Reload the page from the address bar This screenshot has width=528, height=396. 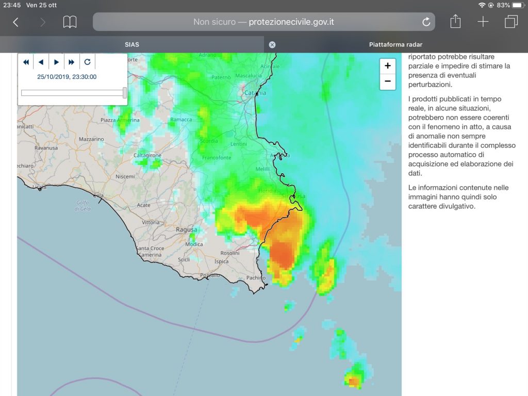point(426,22)
